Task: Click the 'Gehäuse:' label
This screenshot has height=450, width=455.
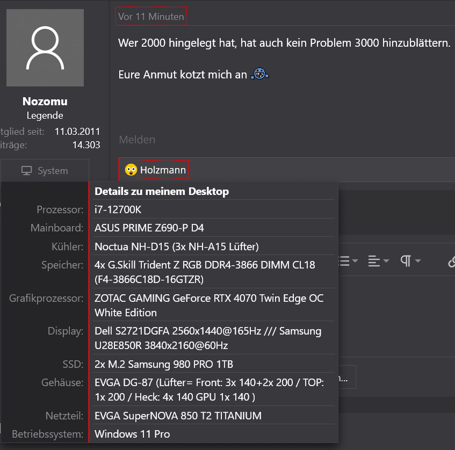Action: tap(62, 382)
